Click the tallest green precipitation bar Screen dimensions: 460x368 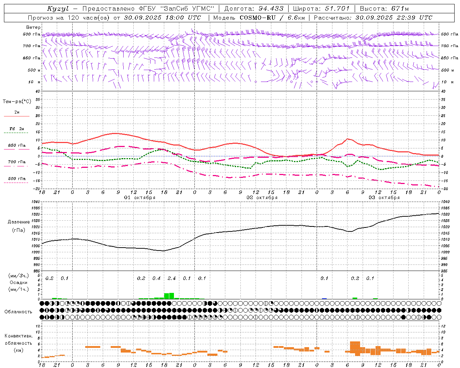[171, 296]
